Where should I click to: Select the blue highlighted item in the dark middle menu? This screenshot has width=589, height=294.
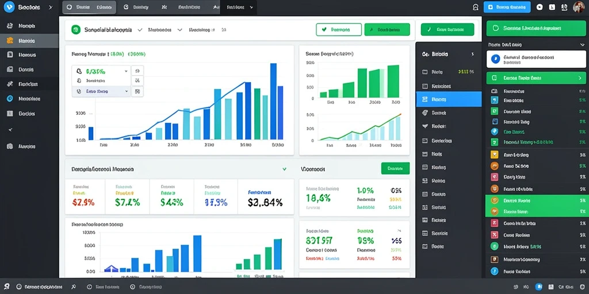[449, 99]
